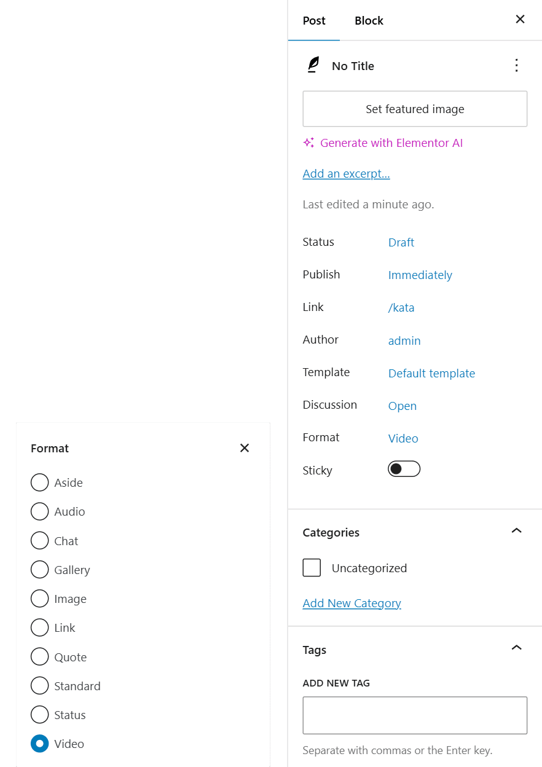This screenshot has height=767, width=542.
Task: Open the Add an excerpt link
Action: click(346, 173)
